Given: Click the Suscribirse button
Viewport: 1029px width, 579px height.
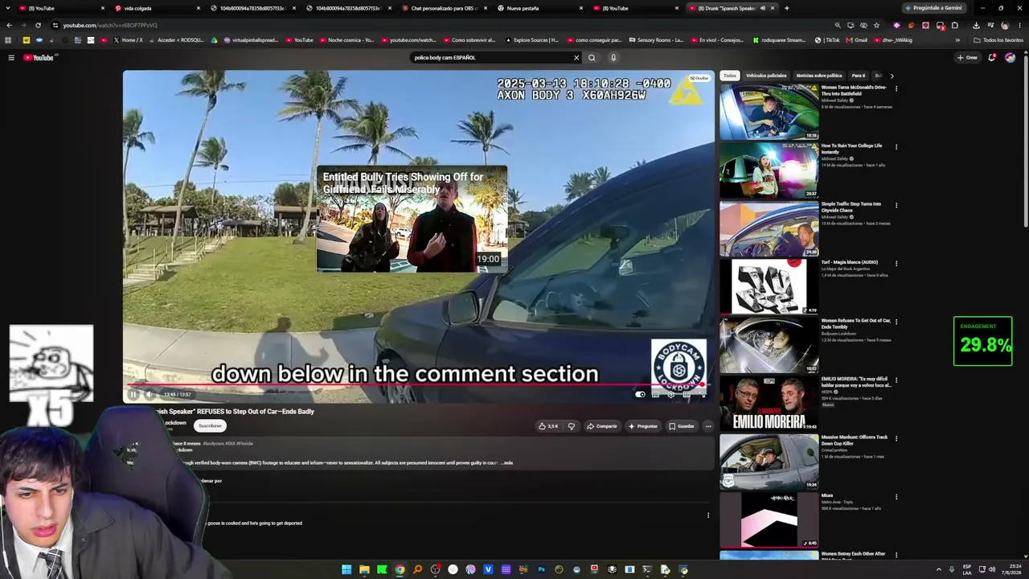Looking at the screenshot, I should (210, 425).
